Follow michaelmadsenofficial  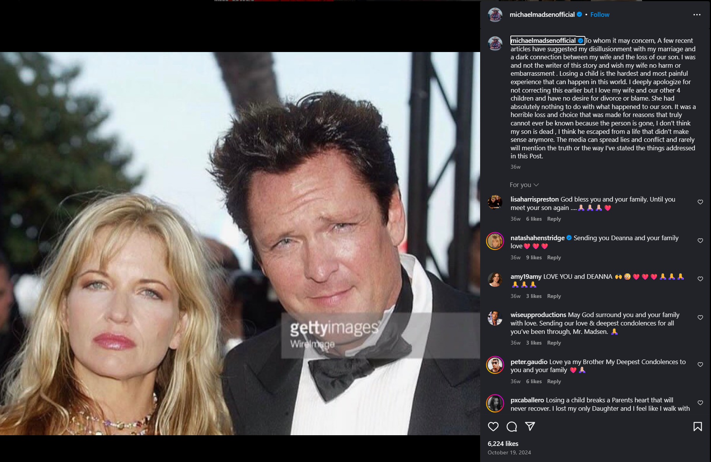click(600, 15)
